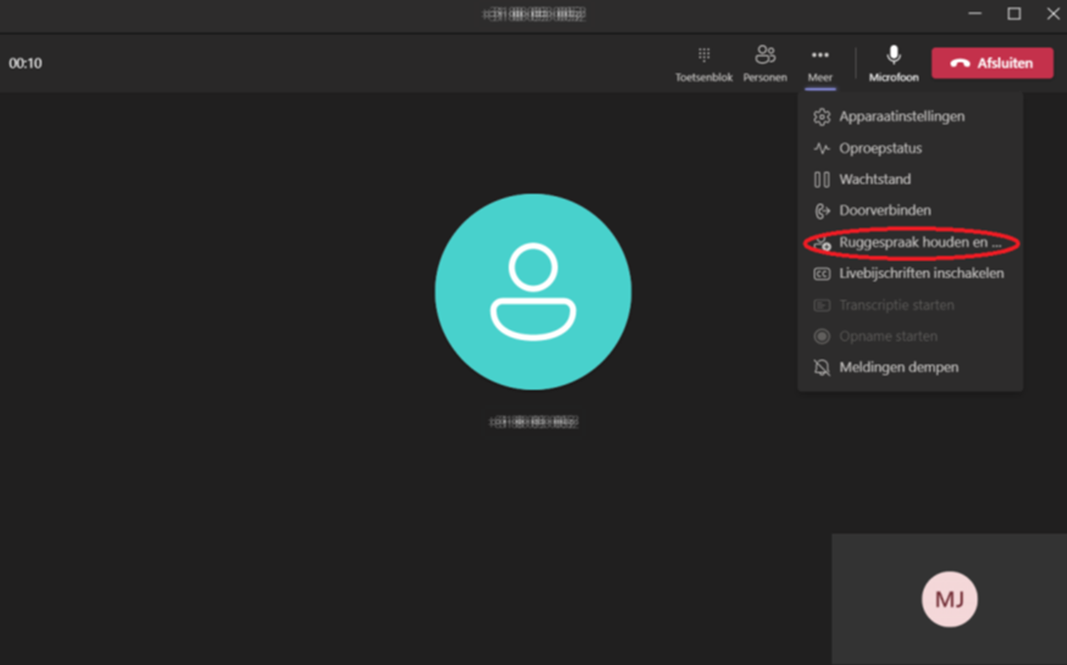Select Meldingen dempen menu item
This screenshot has height=665, width=1067.
(x=898, y=368)
